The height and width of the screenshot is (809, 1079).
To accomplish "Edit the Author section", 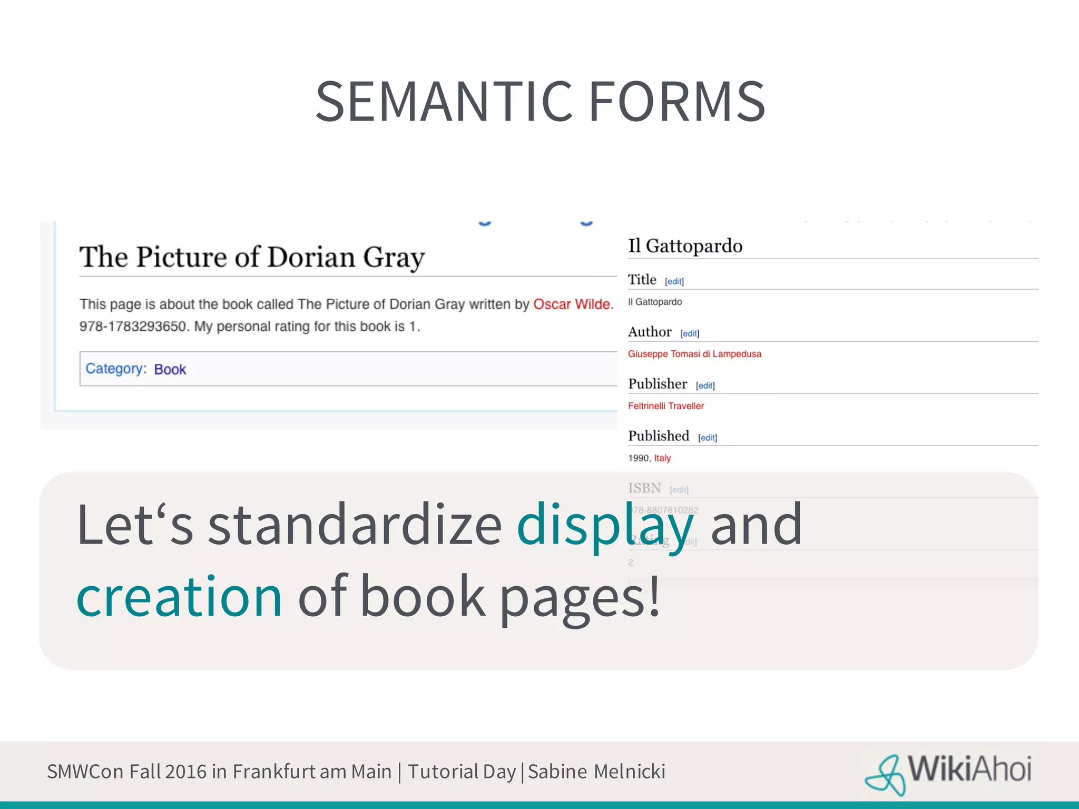I will pos(690,333).
